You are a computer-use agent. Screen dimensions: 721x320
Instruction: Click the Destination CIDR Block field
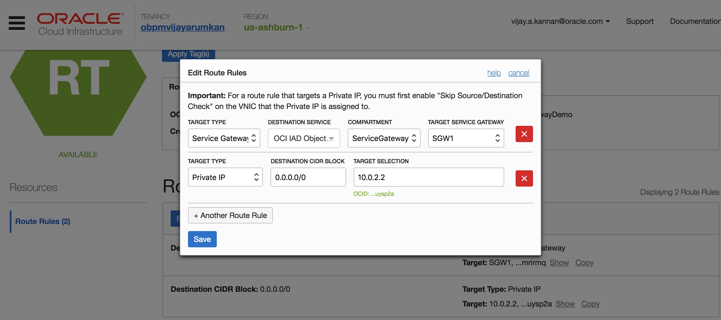pos(308,177)
